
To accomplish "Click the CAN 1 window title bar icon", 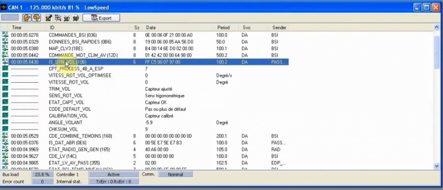I will click(x=3, y=7).
